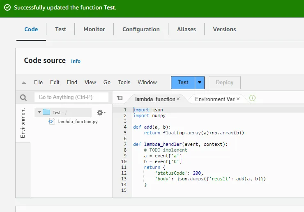304x212 pixels.
Task: Click the green plus new tab icon
Action: (x=252, y=98)
